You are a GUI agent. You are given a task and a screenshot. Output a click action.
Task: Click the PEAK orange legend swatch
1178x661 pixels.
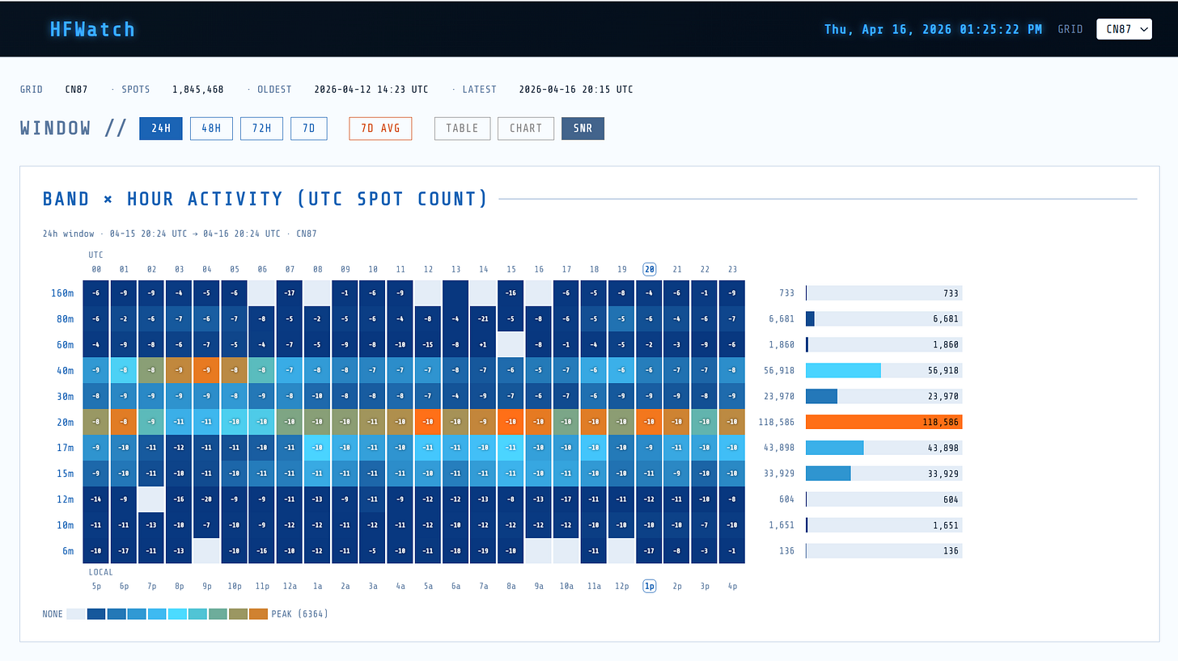(257, 613)
